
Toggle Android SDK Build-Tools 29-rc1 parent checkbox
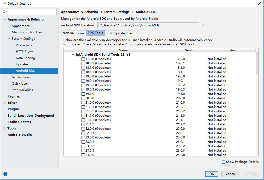(x=78, y=55)
